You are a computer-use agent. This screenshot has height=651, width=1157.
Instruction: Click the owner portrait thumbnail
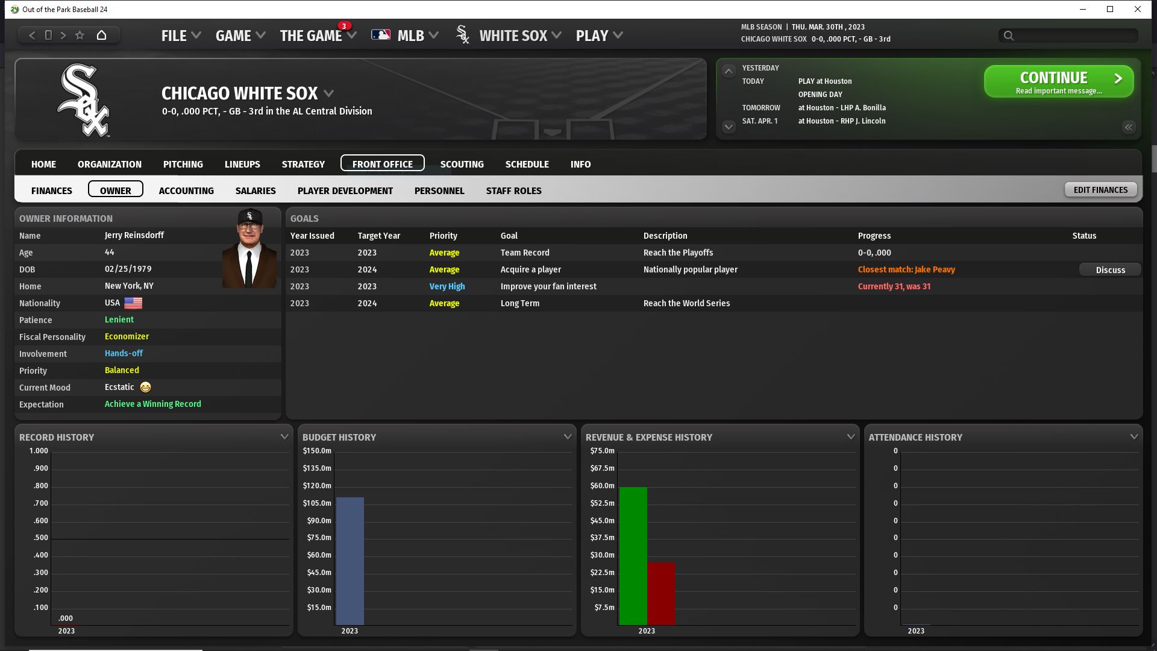(249, 248)
